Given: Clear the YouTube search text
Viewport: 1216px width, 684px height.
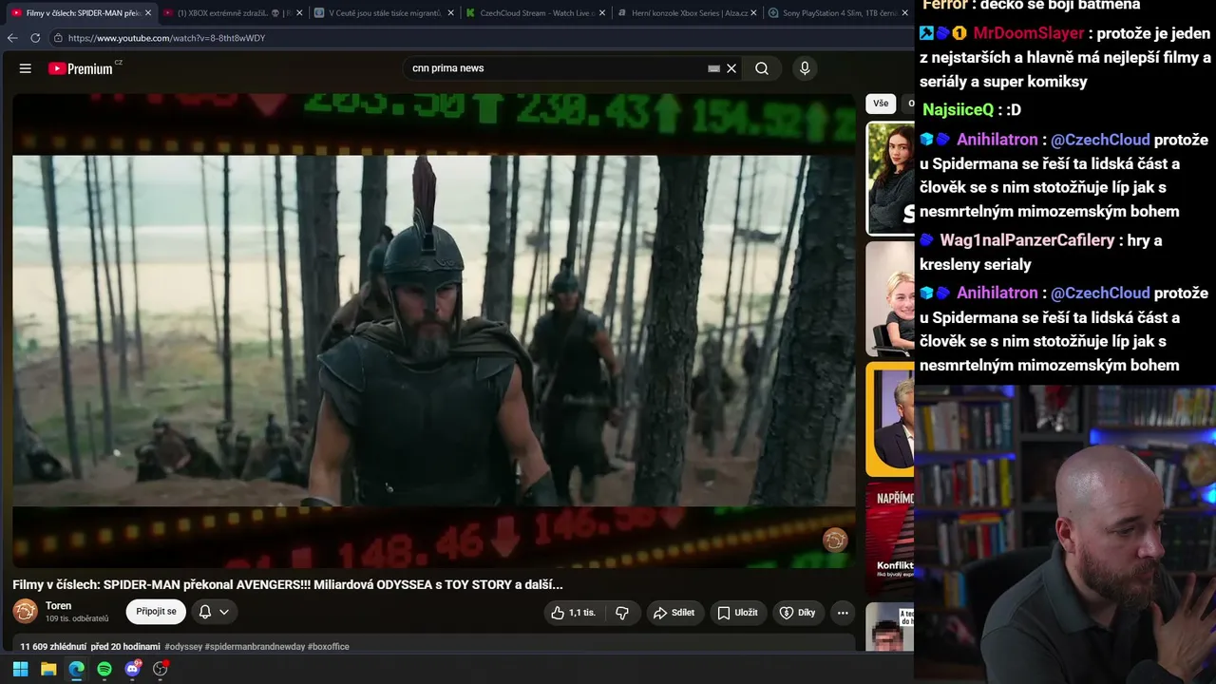Looking at the screenshot, I should pyautogui.click(x=731, y=68).
